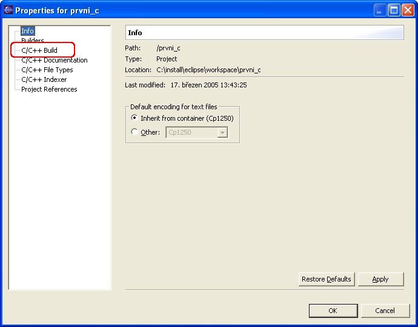The image size is (418, 327).
Task: Open C/C++ Documentation settings
Action: point(55,60)
